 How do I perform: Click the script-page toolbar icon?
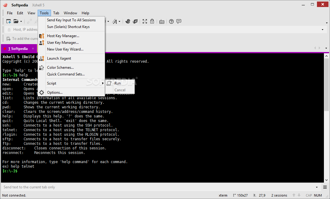point(135,21)
